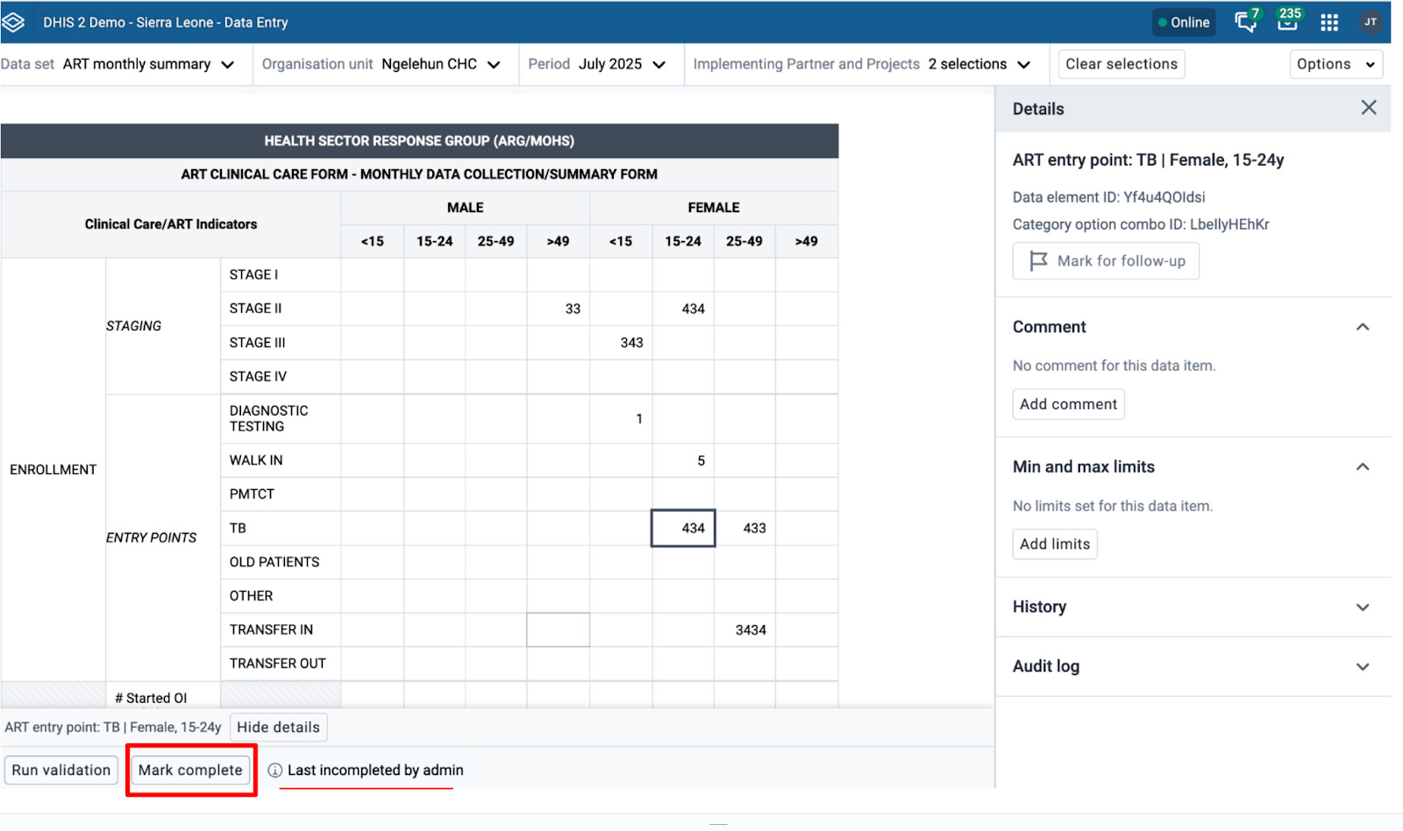1403x831 pixels.
Task: Open Implementing Partner and Projects selections
Action: point(861,65)
